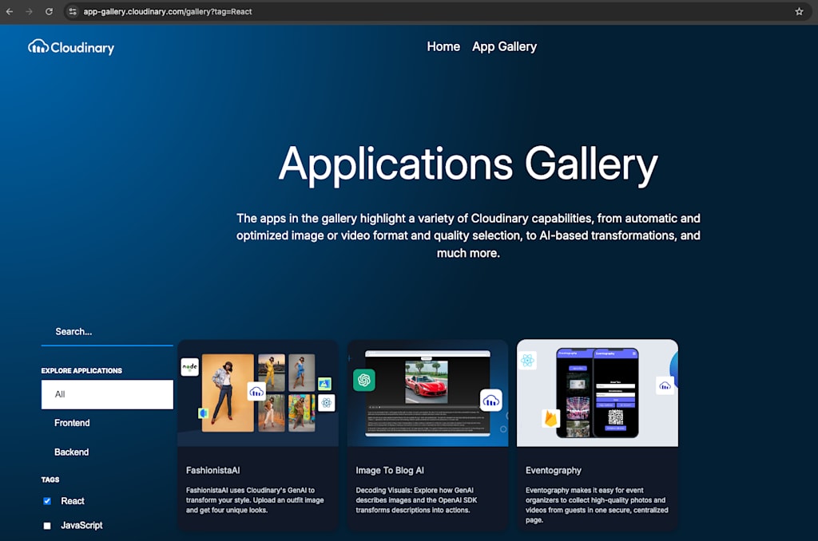
Task: Open the App Gallery nav link
Action: pyautogui.click(x=504, y=46)
